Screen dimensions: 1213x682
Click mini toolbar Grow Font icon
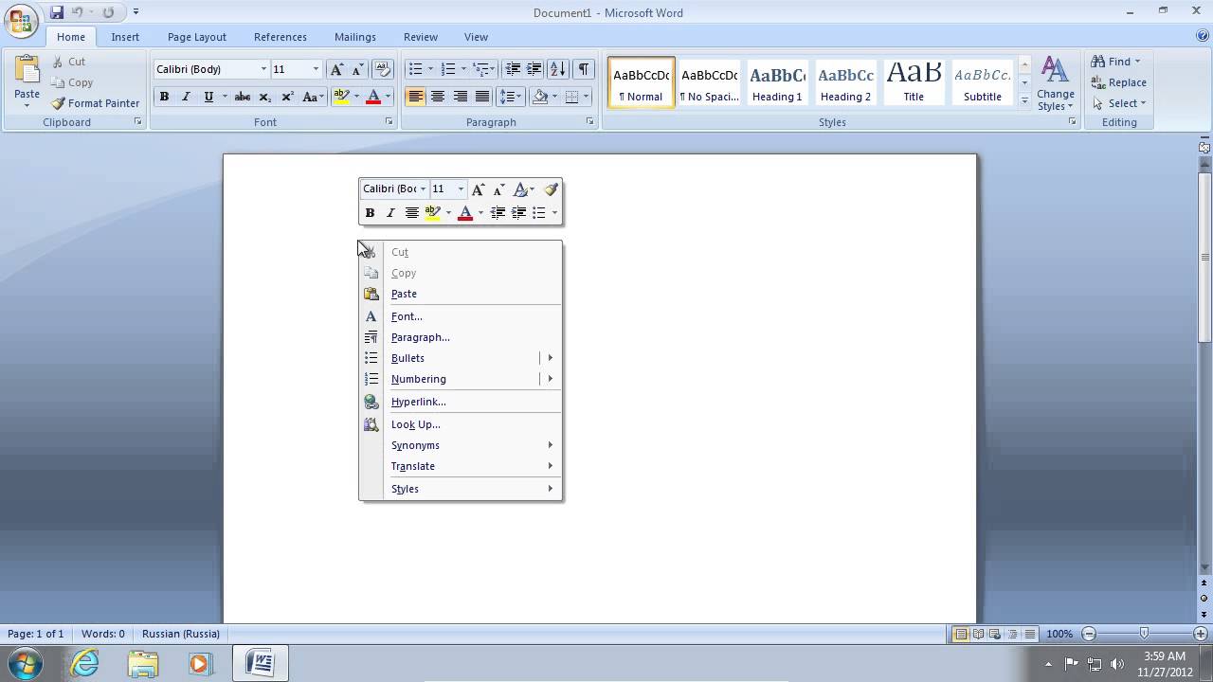click(x=479, y=189)
